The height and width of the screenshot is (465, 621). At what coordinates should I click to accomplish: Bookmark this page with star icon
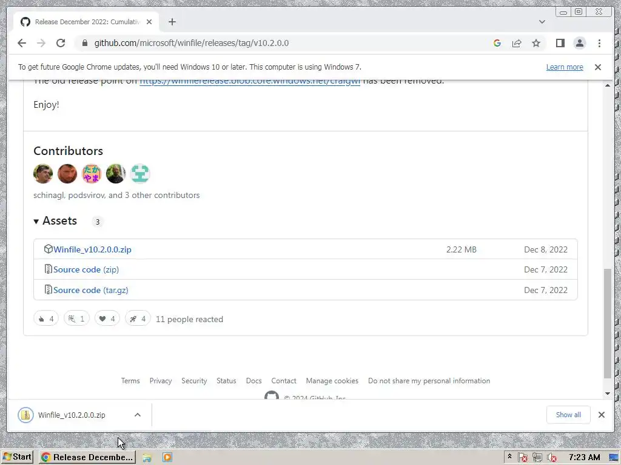(x=536, y=43)
